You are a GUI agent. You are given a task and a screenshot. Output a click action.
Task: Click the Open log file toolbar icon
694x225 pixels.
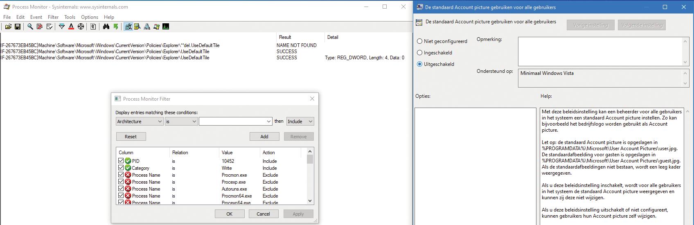[8, 27]
